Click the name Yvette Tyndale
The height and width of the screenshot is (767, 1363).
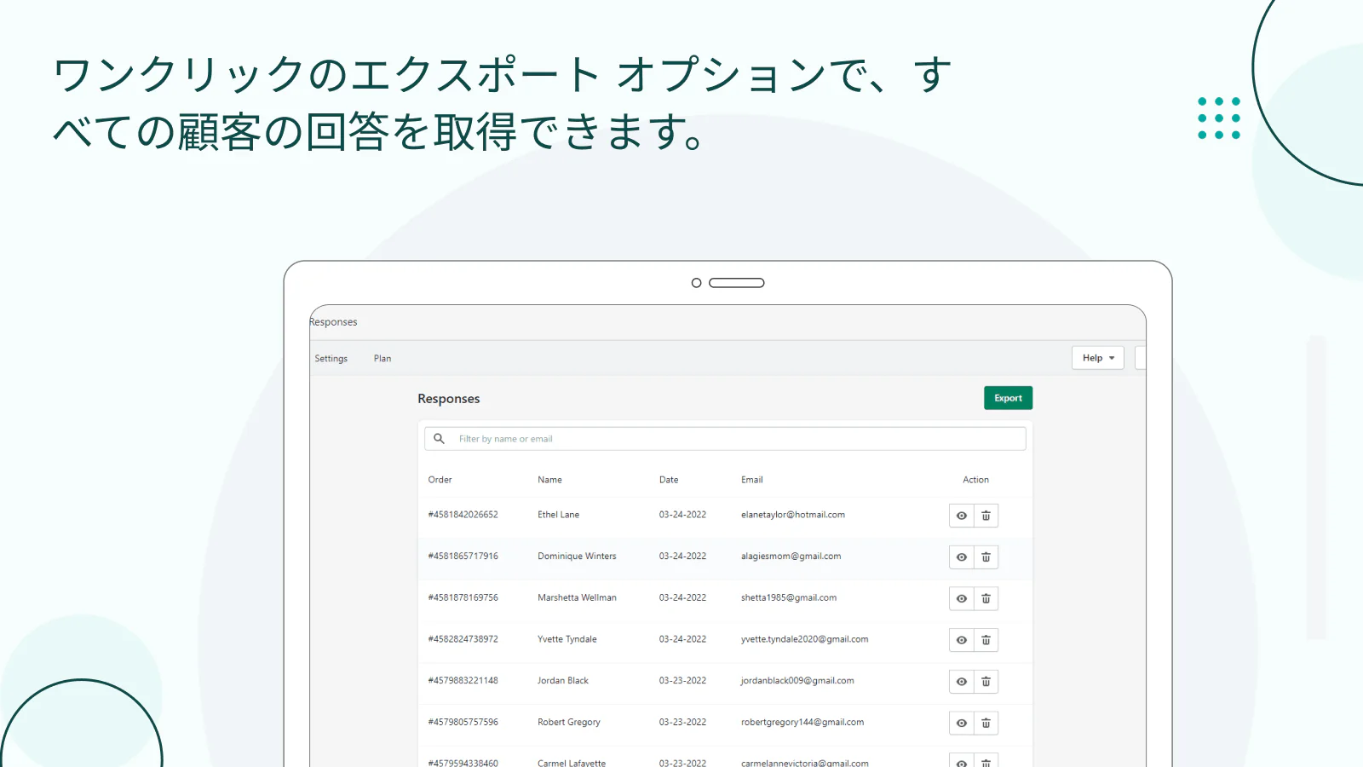(x=567, y=639)
